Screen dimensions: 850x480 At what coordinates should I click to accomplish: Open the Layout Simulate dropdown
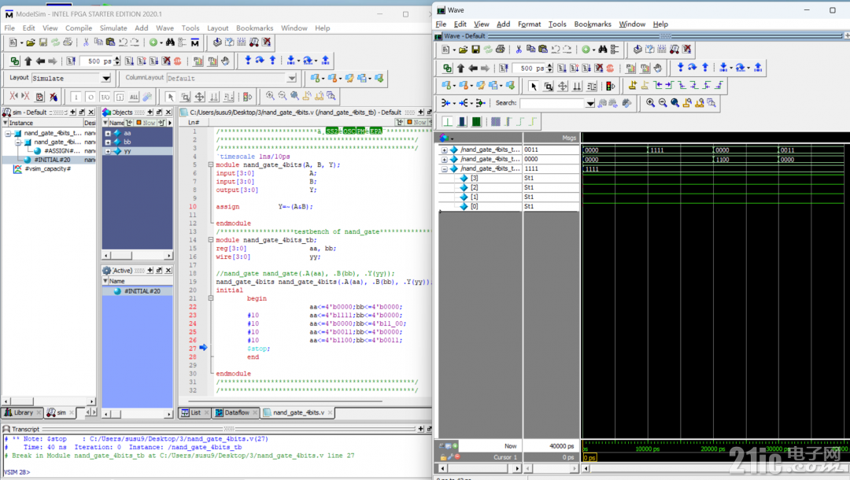tap(106, 79)
